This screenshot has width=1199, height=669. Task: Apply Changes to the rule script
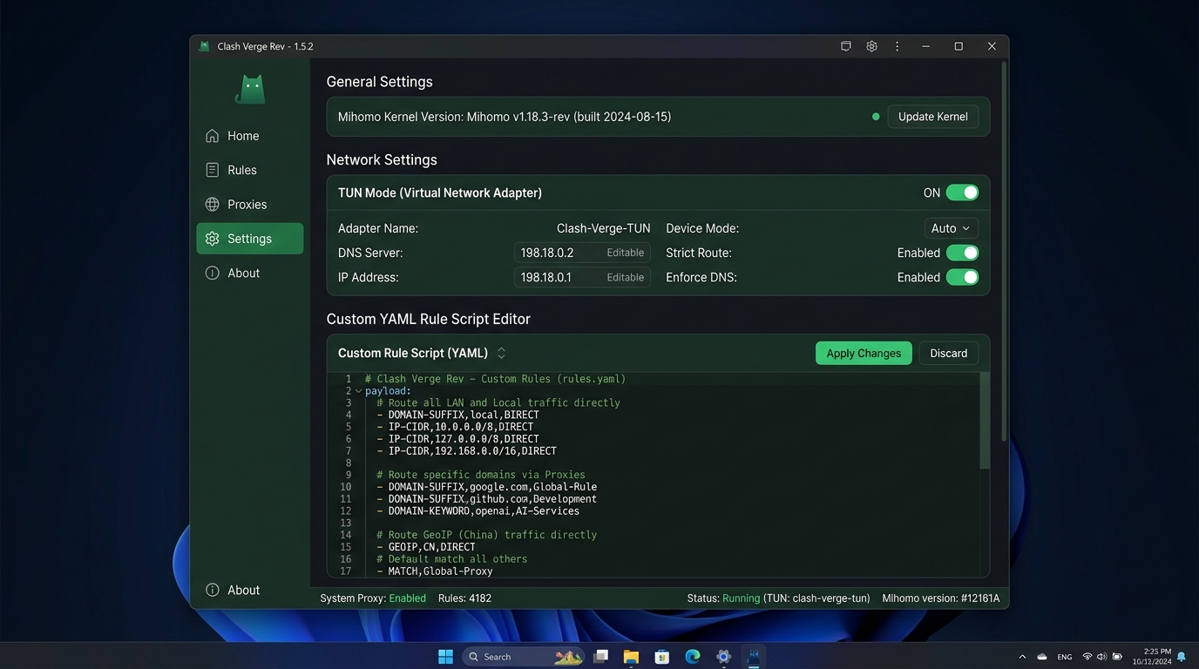[x=864, y=353]
